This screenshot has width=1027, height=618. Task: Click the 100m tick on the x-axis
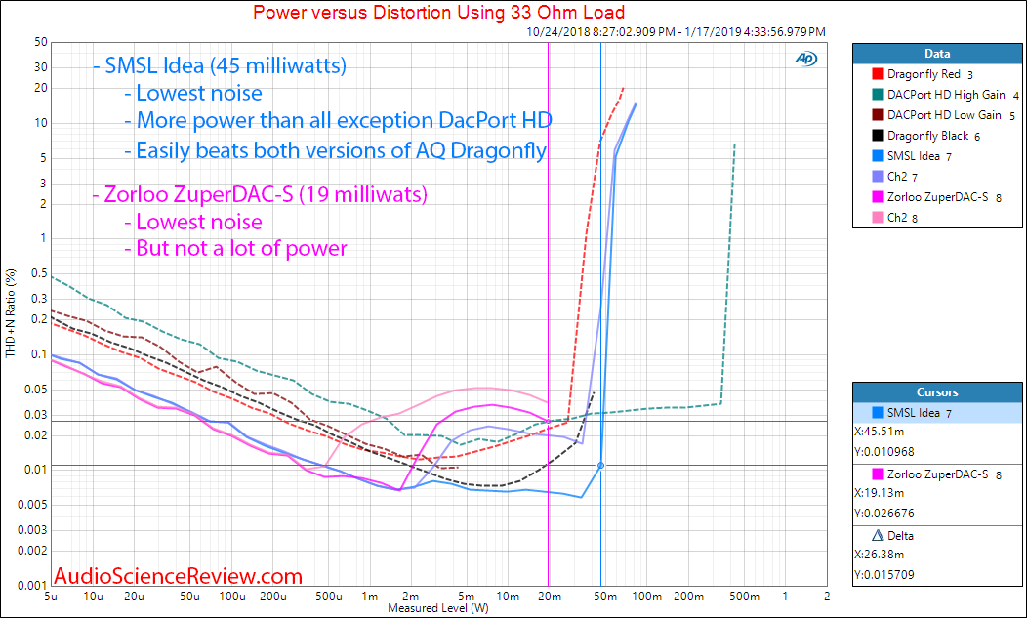[646, 596]
